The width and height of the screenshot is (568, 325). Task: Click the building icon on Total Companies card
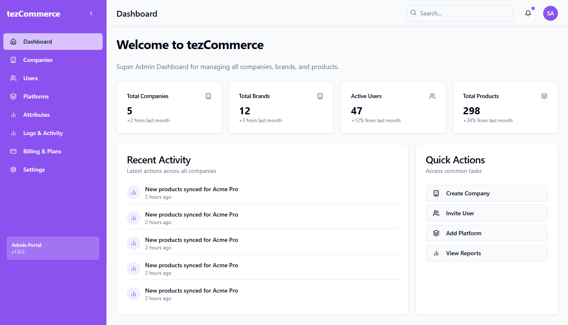coord(208,96)
